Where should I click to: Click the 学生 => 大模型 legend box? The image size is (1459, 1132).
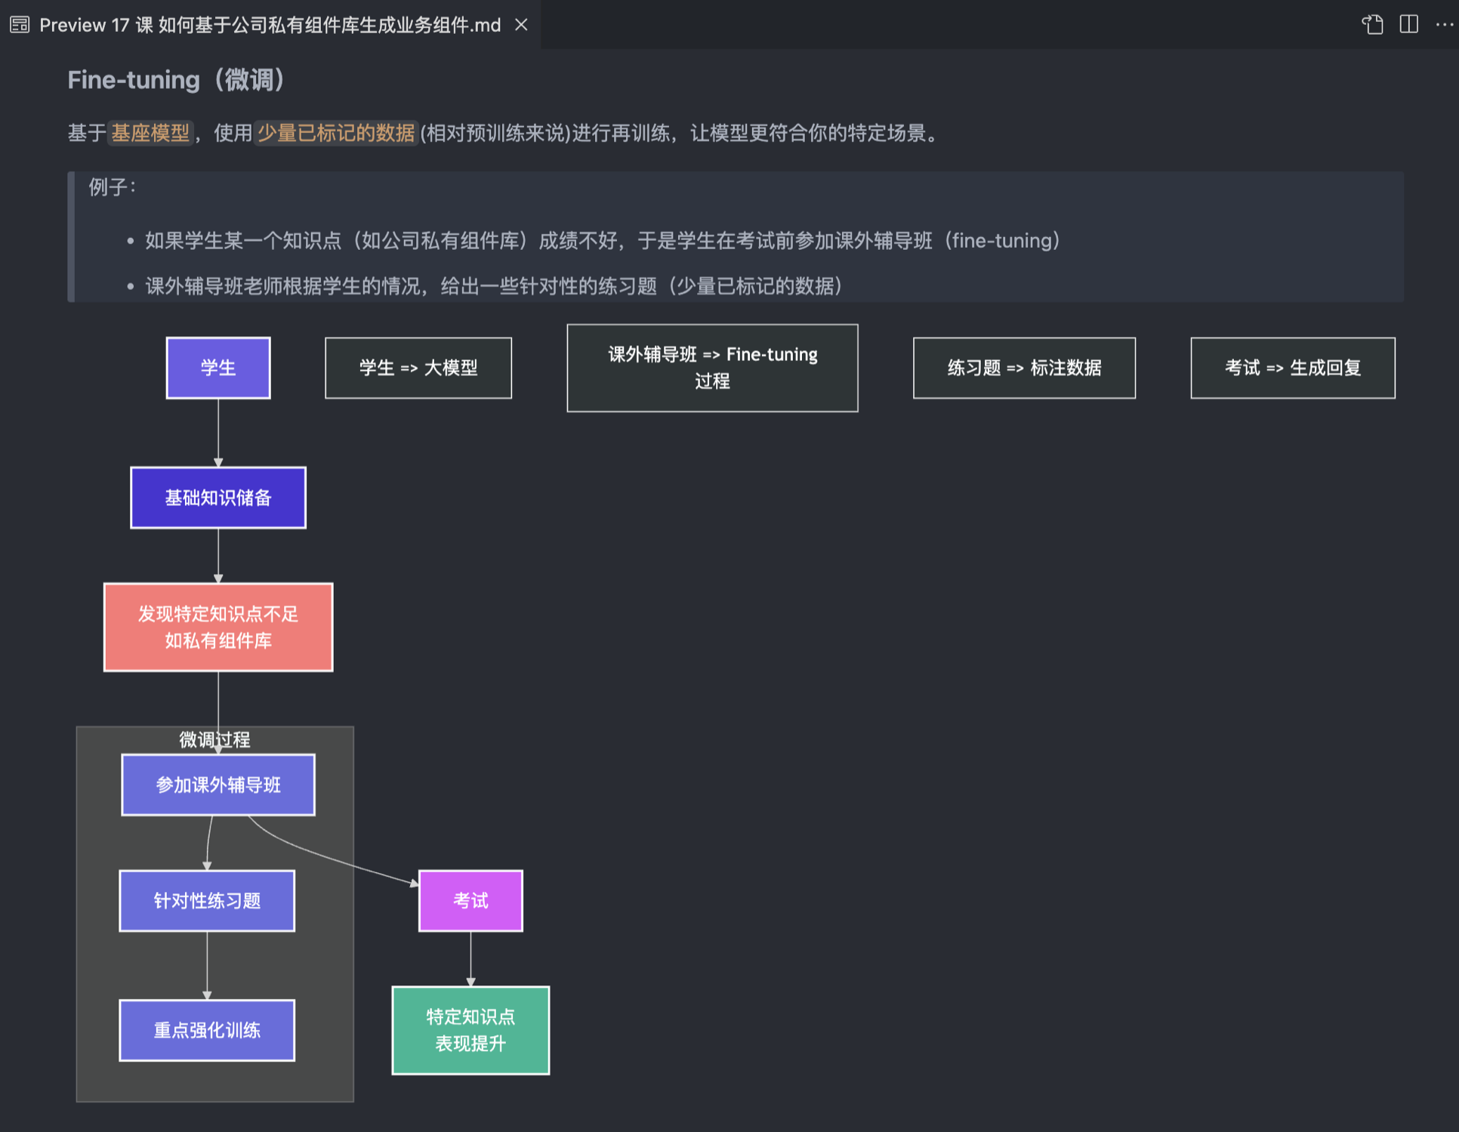click(x=418, y=368)
